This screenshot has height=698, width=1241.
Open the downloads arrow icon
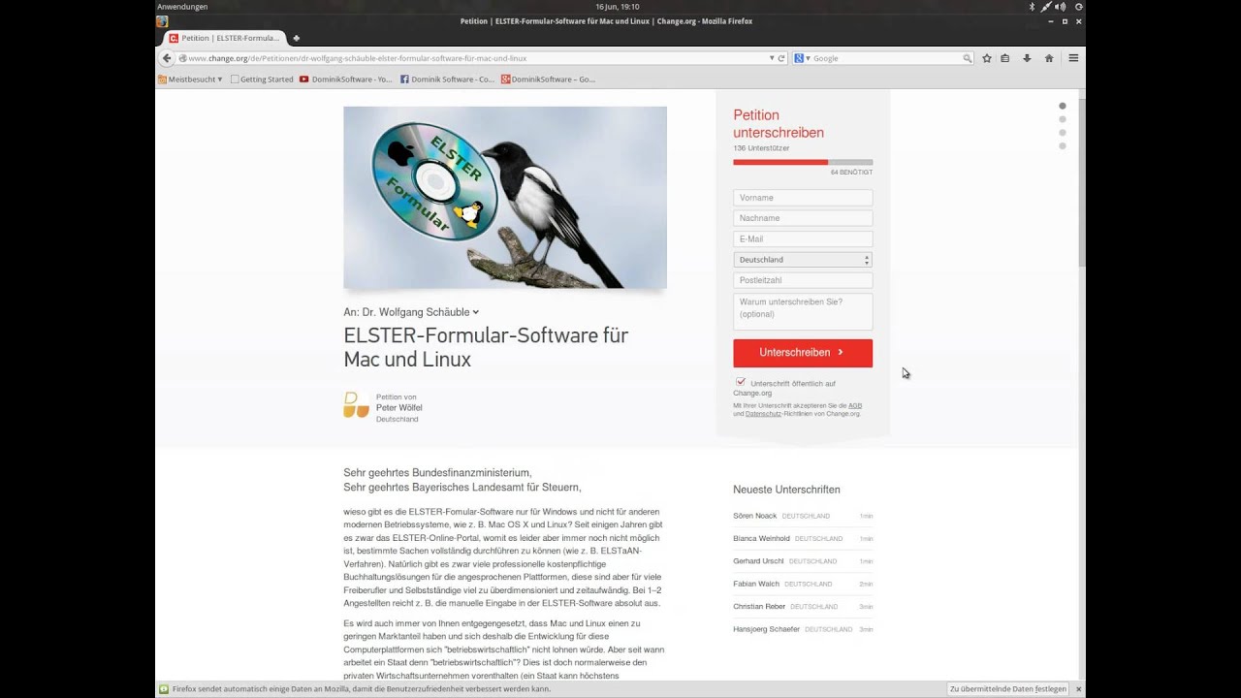tap(1027, 58)
